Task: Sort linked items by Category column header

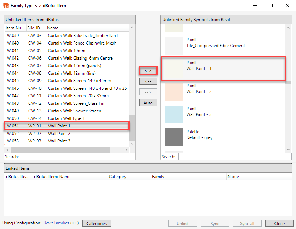Action: tap(129, 177)
